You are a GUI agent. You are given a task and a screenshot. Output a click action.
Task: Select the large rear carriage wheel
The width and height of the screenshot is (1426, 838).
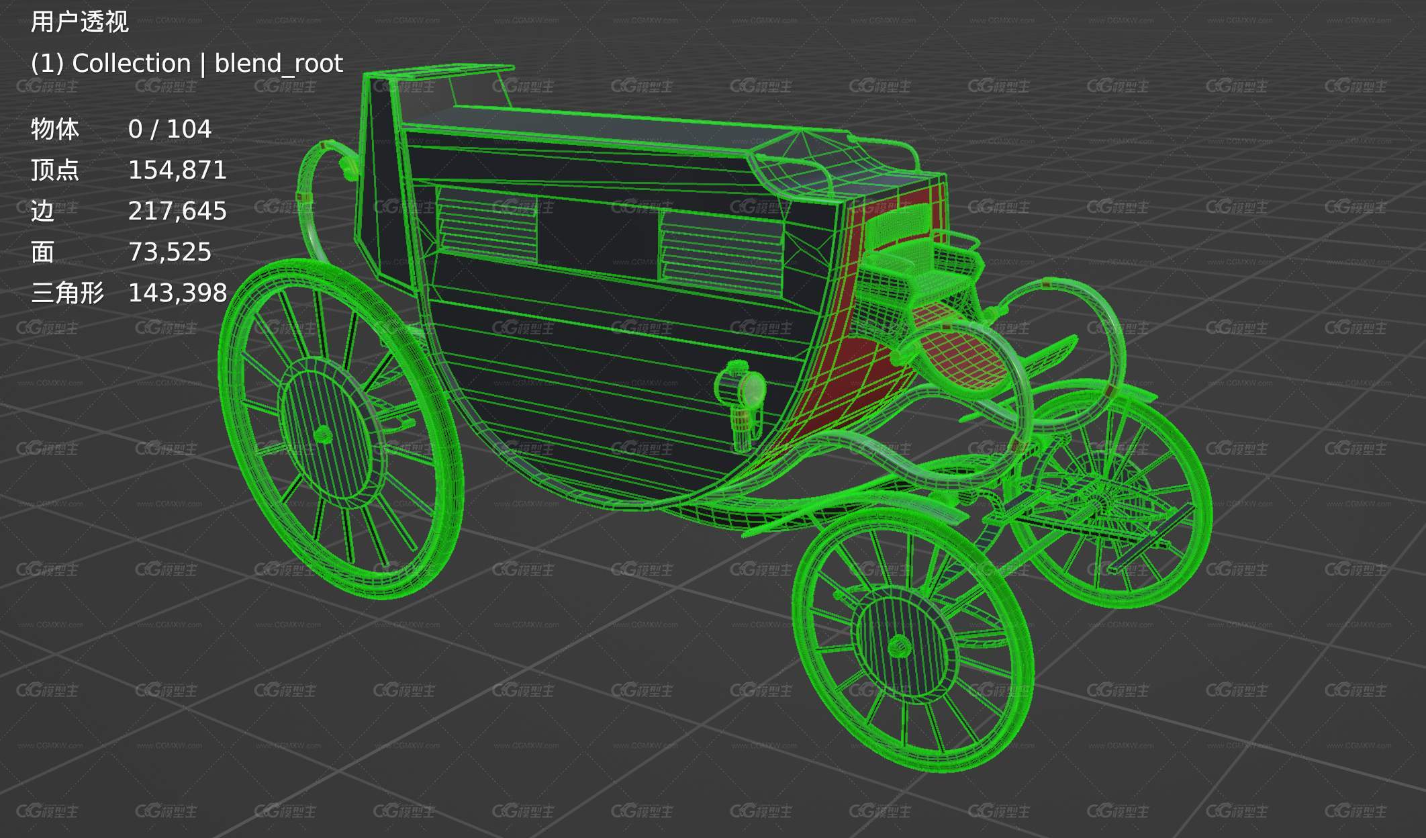click(340, 428)
